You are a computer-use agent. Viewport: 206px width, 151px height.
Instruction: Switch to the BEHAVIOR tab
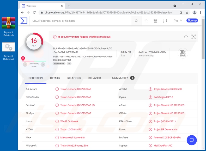[x=95, y=78]
